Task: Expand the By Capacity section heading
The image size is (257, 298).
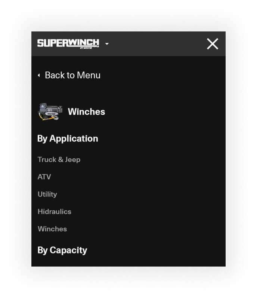Action: 62,250
